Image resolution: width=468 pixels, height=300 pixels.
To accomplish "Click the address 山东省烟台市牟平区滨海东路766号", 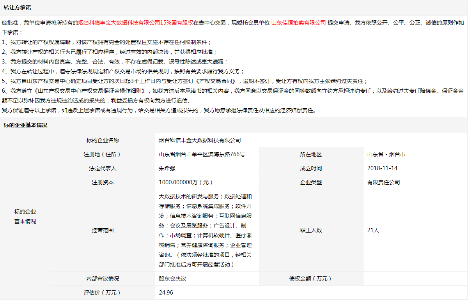I will click(202, 154).
